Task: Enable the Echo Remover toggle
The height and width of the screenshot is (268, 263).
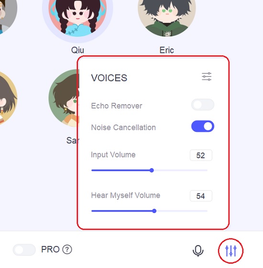Action: click(203, 105)
